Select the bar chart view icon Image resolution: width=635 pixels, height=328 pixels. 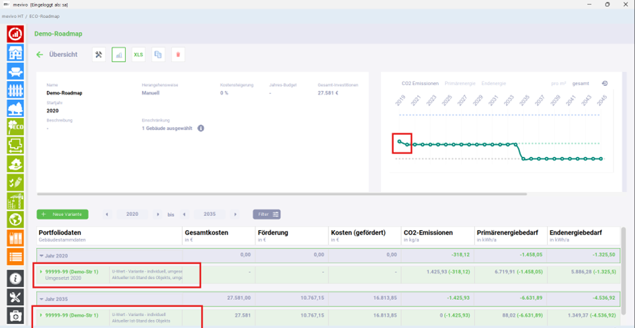[x=119, y=54]
